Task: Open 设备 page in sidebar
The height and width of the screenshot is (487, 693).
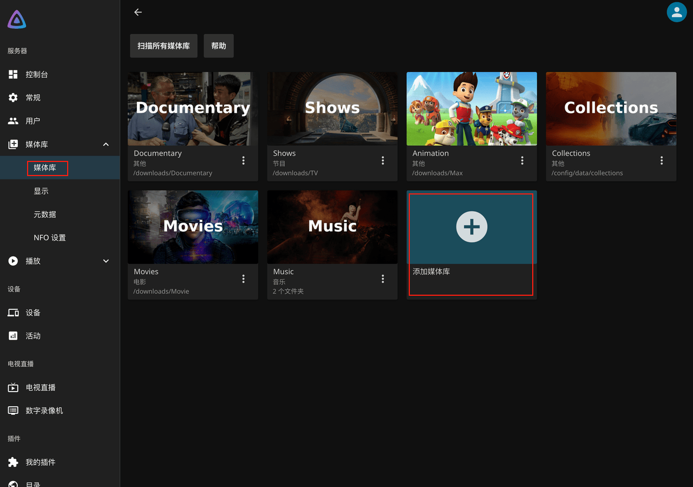Action: point(60,313)
